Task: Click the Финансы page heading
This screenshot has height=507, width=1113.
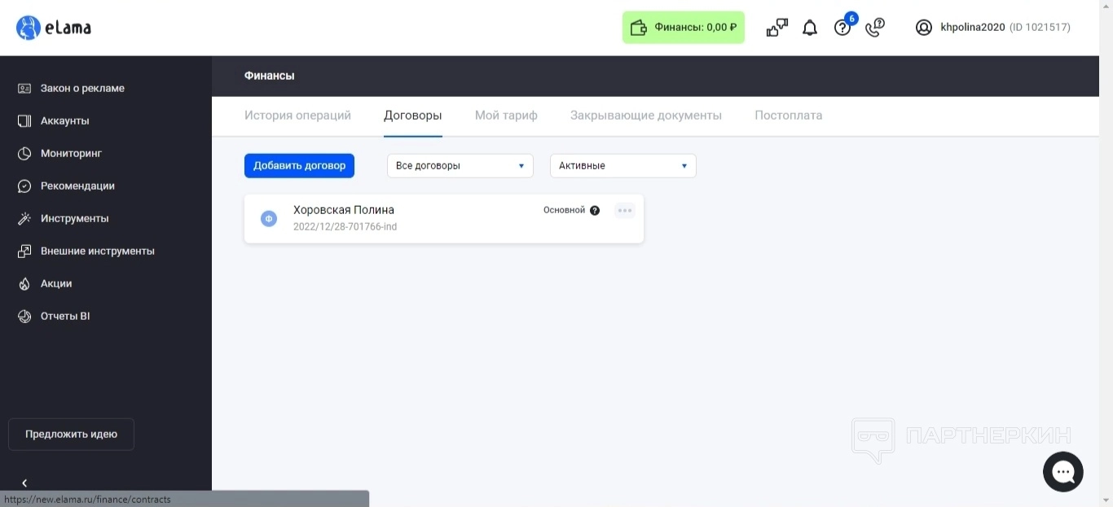Action: point(270,76)
